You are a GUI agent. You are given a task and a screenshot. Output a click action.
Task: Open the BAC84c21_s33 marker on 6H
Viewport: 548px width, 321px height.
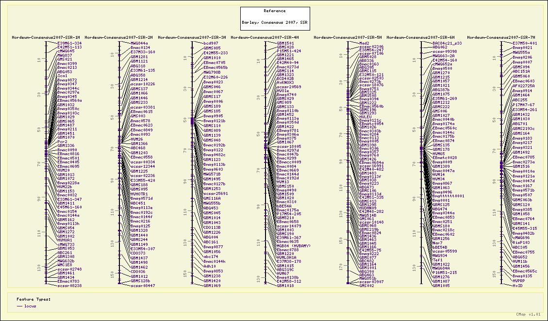pos(447,43)
